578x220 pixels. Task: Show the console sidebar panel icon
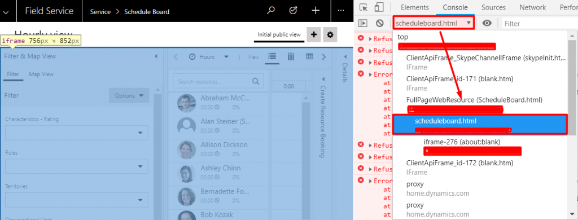pyautogui.click(x=363, y=23)
